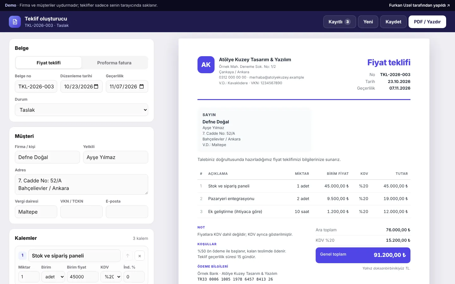The height and width of the screenshot is (284, 455).
Task: Open the KDV rate dropdown for item 1
Action: (x=111, y=277)
